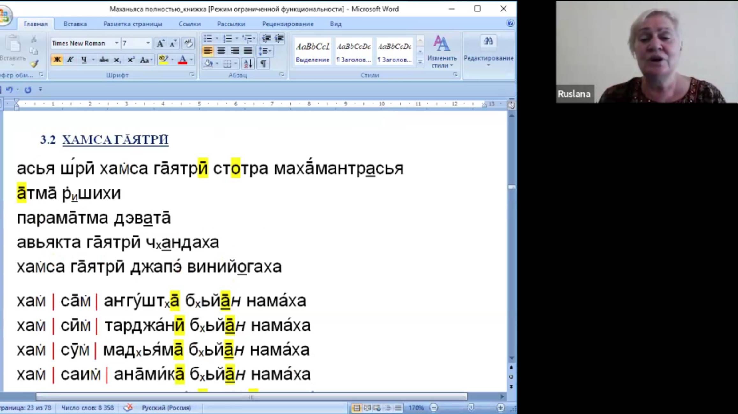Toggle the bulleted list icon
Screen dimensions: 738x414
tap(208, 39)
